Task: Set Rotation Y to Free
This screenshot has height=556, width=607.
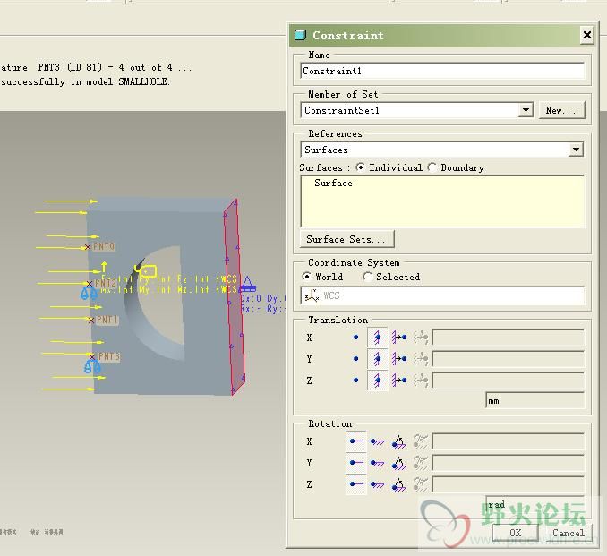Action: [x=356, y=462]
